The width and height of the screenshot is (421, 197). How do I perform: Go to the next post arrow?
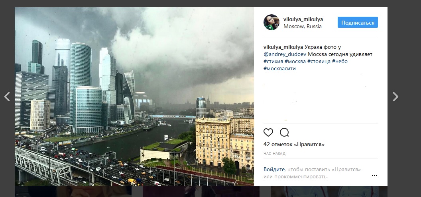[x=395, y=97]
